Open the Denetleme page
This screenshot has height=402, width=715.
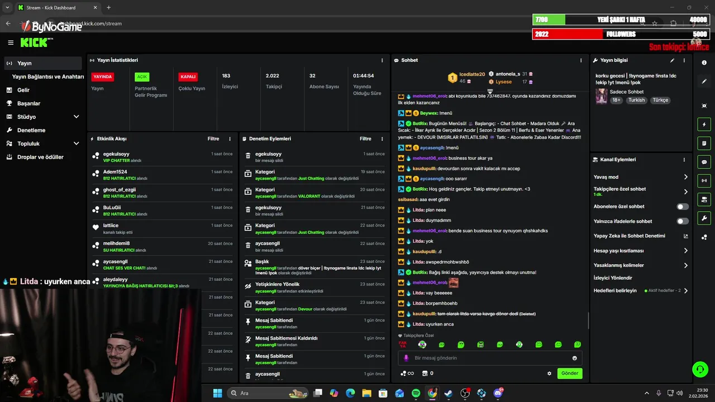click(x=31, y=130)
